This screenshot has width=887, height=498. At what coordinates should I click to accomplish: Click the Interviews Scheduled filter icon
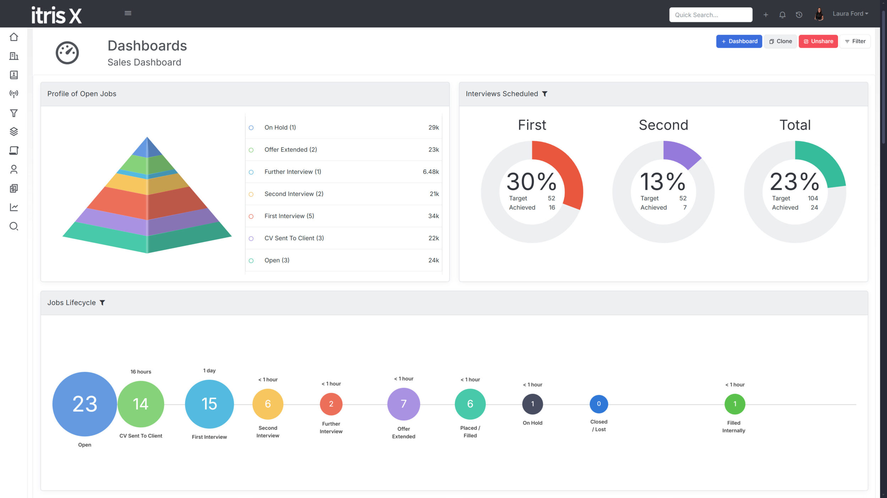[545, 94]
